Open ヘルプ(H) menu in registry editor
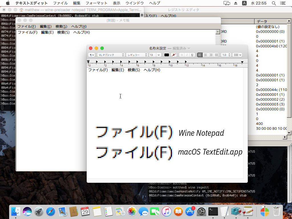292x219 pixels. tap(168, 16)
